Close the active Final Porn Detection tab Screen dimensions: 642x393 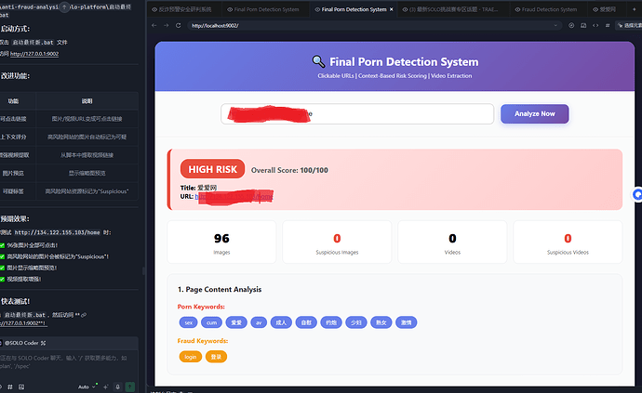tap(392, 9)
